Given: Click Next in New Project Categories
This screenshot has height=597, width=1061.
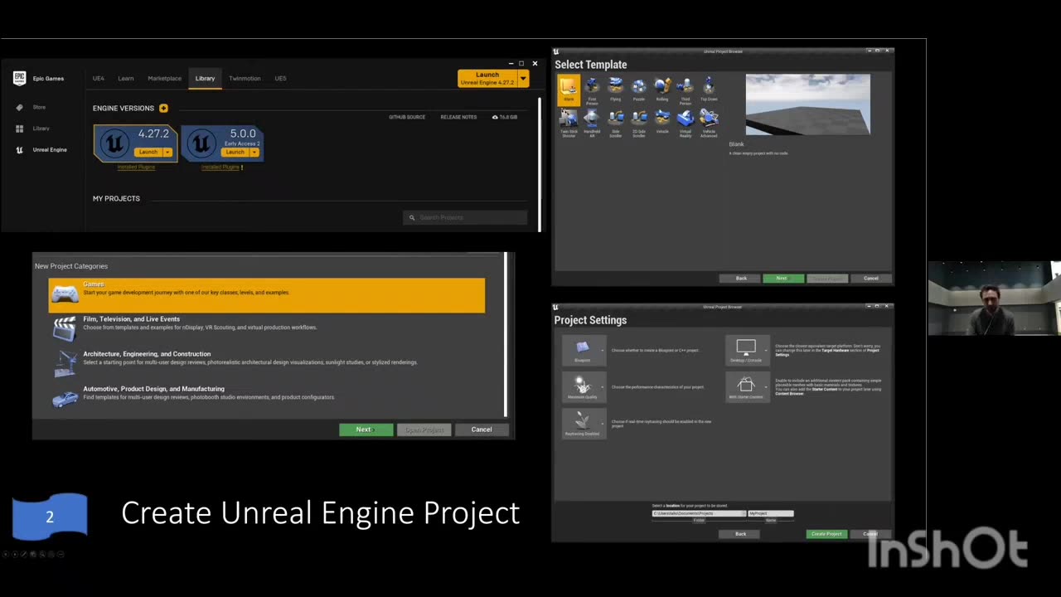Looking at the screenshot, I should click(366, 430).
